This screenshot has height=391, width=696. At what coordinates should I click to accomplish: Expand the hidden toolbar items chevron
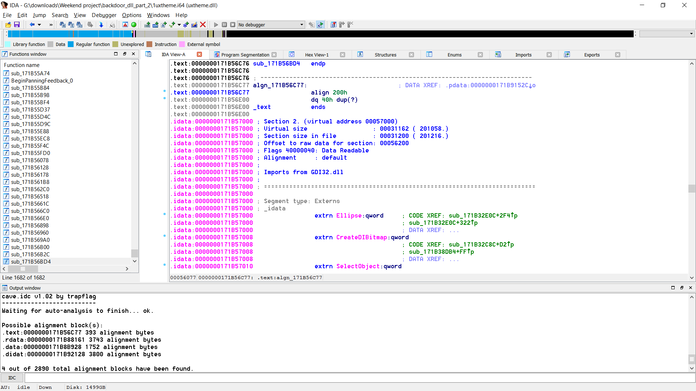51,25
